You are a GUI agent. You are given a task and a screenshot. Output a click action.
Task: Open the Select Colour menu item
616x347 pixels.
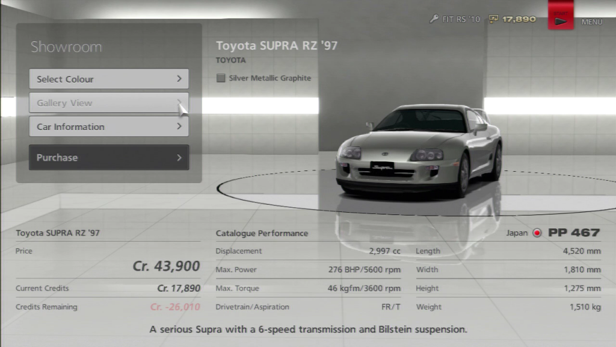click(109, 79)
